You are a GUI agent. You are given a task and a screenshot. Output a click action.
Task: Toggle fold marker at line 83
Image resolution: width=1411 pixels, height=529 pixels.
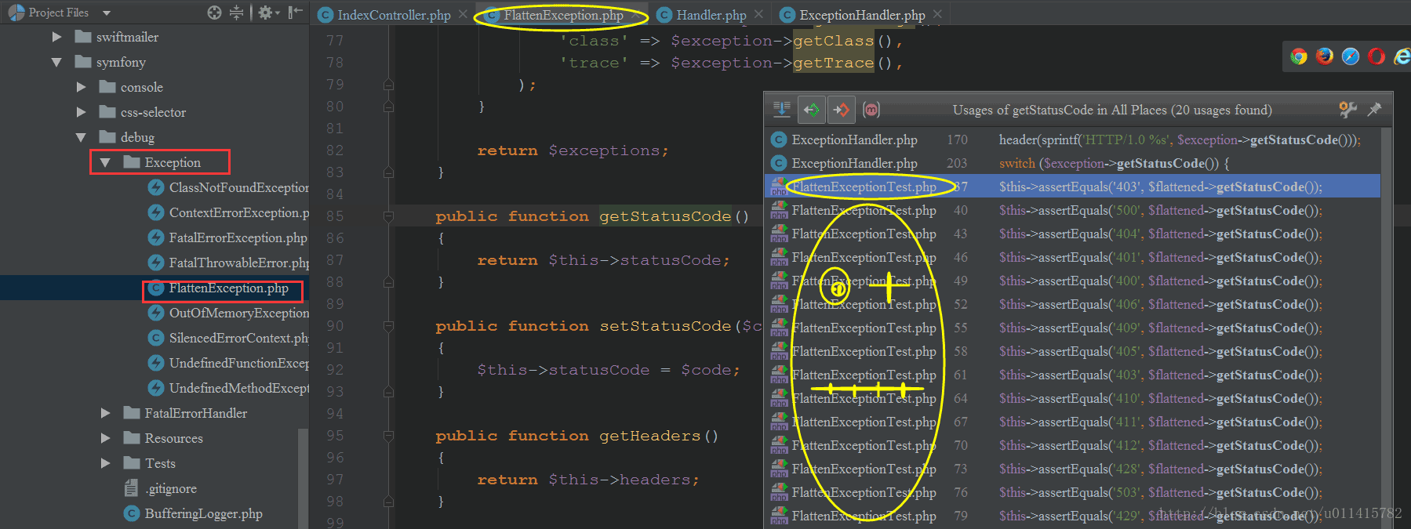(388, 172)
